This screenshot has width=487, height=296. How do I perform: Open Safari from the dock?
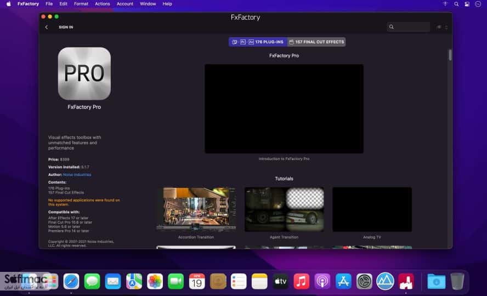71,281
